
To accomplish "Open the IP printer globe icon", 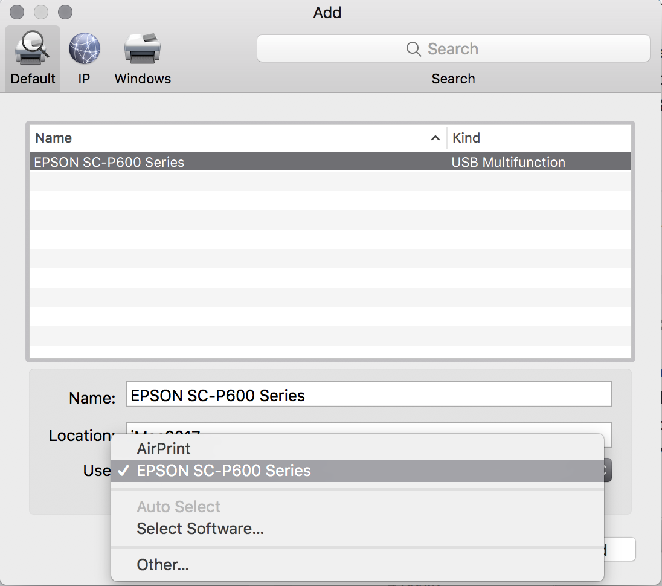I will point(85,48).
